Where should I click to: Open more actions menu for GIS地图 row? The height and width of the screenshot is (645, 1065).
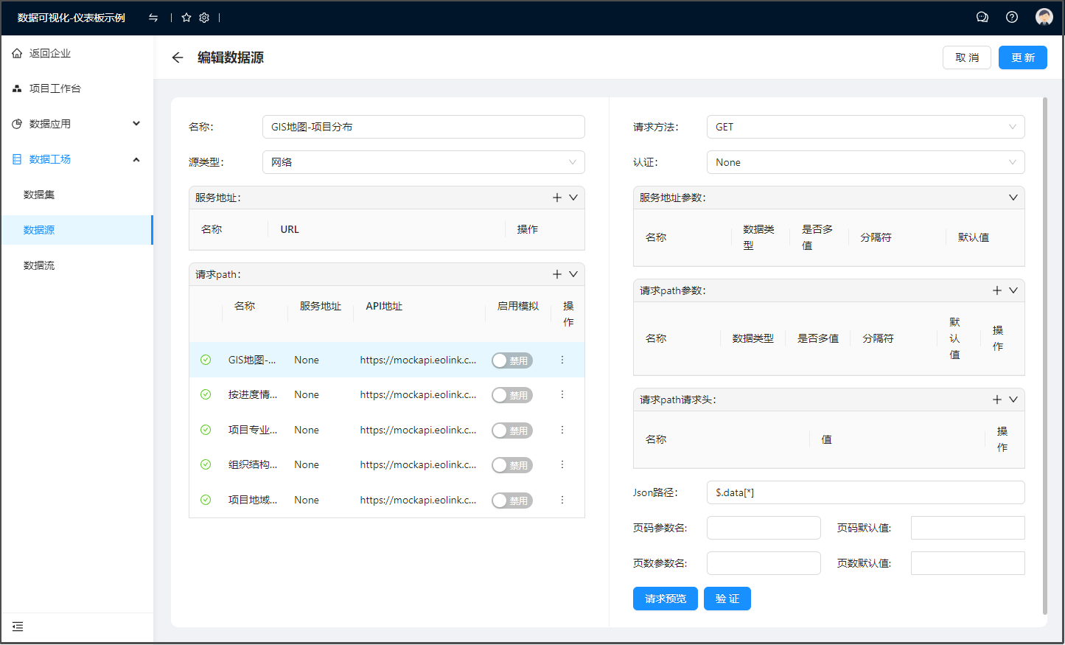(x=562, y=360)
